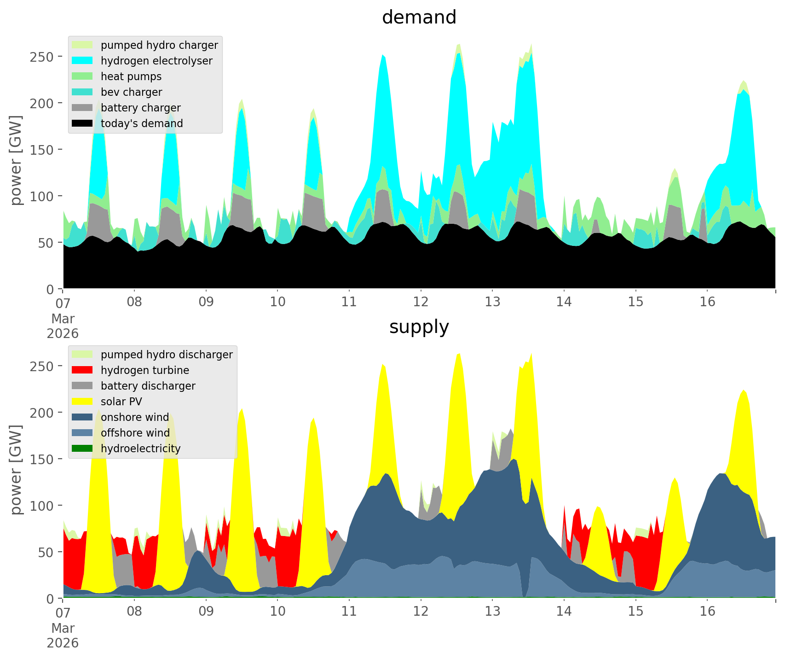The width and height of the screenshot is (785, 659).
Task: Click the green hydroelectricity legend swatch
Action: click(82, 449)
